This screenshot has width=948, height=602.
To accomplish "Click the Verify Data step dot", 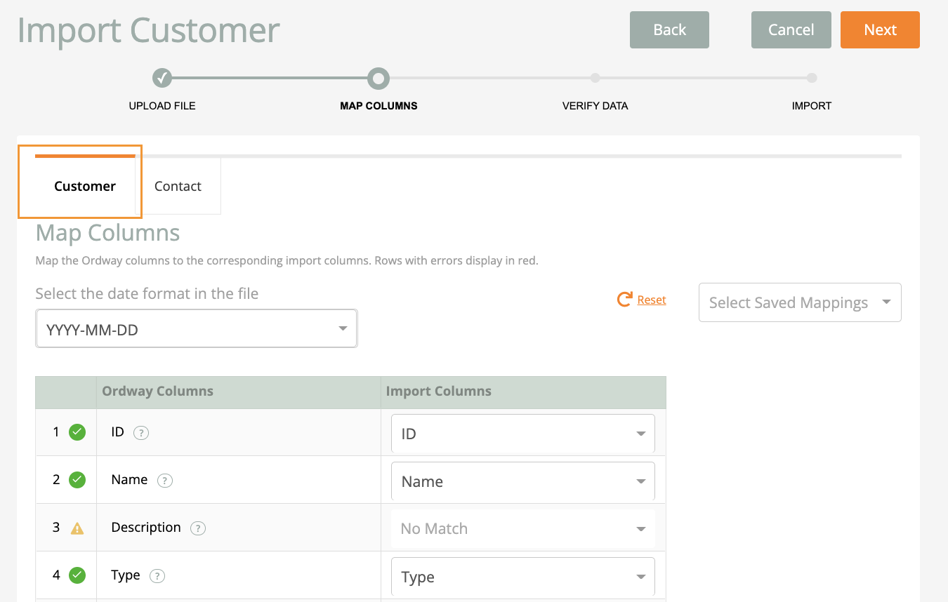I will (595, 78).
